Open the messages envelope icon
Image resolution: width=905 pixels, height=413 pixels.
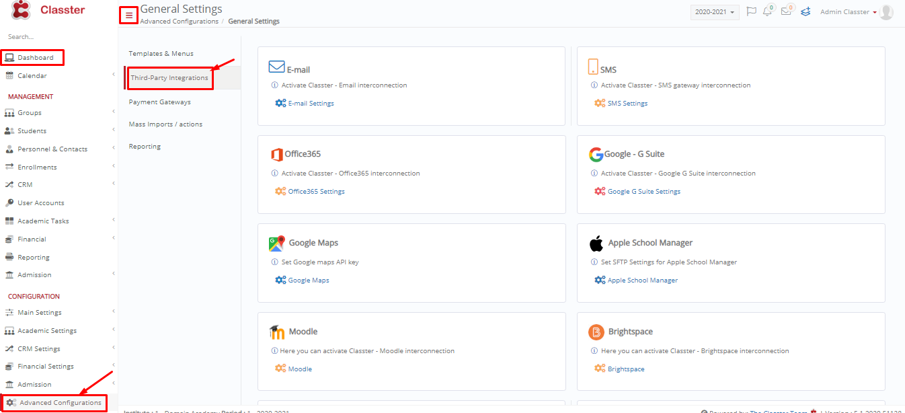[785, 12]
